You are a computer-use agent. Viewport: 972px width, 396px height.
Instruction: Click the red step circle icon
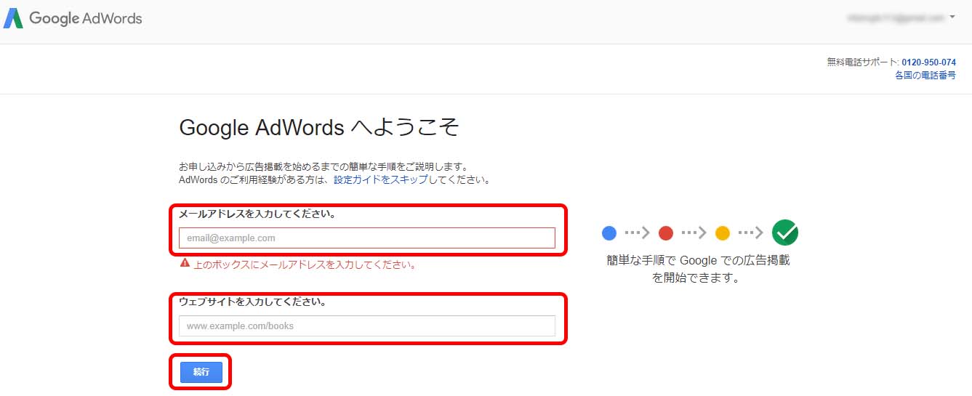(x=665, y=233)
